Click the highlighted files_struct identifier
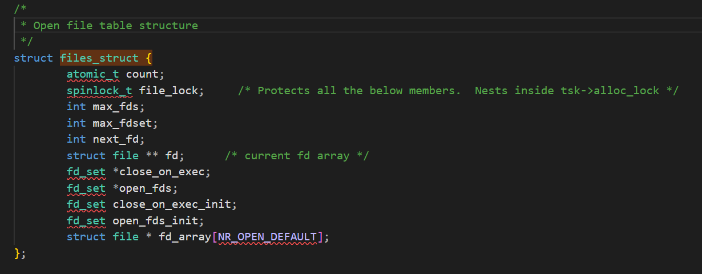Viewport: 702px width, 274px height. point(99,58)
